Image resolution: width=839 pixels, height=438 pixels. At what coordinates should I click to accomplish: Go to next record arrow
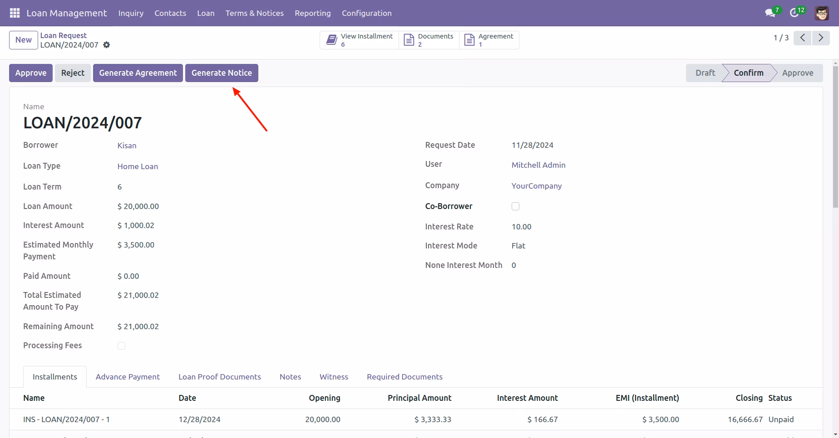821,38
